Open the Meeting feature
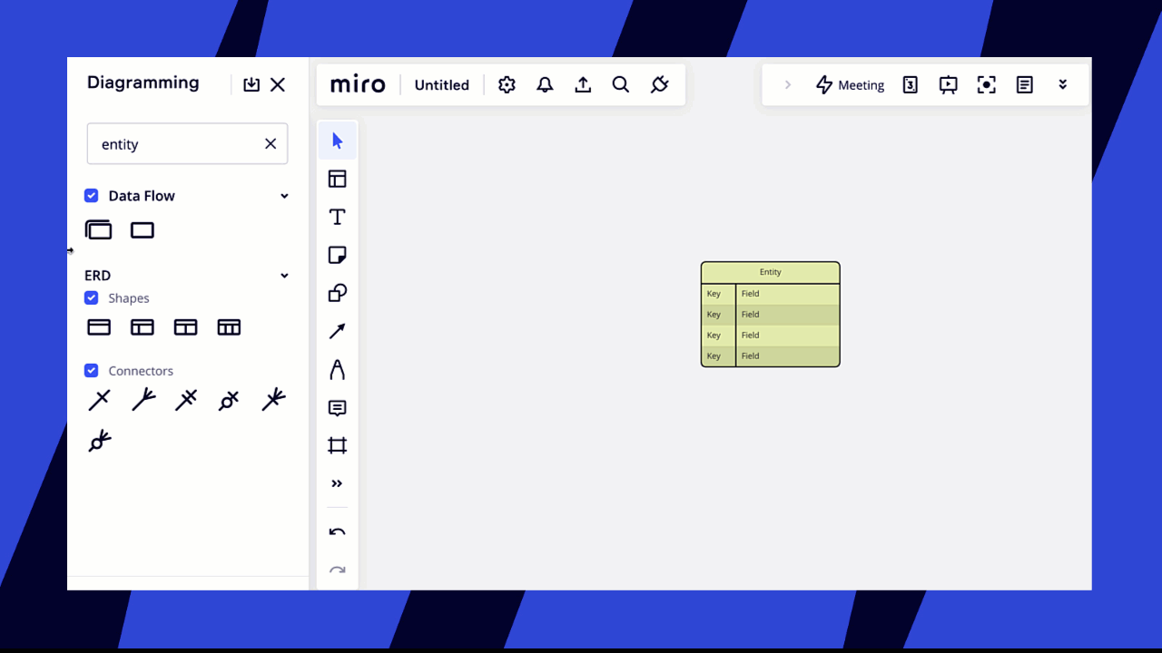Image resolution: width=1162 pixels, height=653 pixels. 850,84
